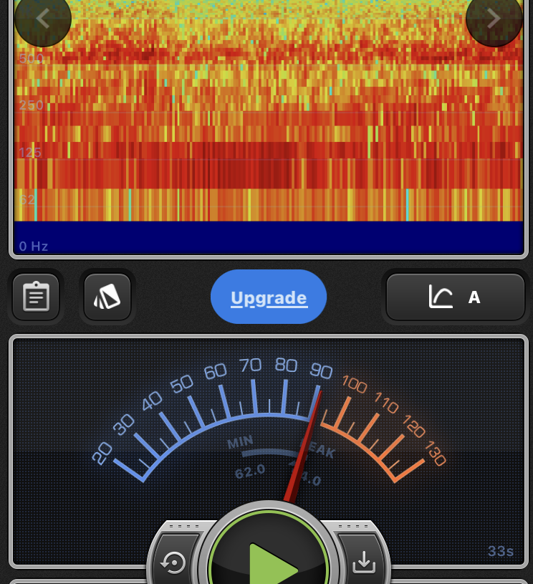
Task: Click the 20 mark on the dB scale
Action: (x=102, y=453)
